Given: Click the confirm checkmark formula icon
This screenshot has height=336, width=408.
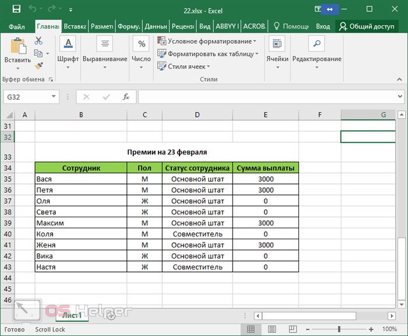Looking at the screenshot, I should 106,97.
